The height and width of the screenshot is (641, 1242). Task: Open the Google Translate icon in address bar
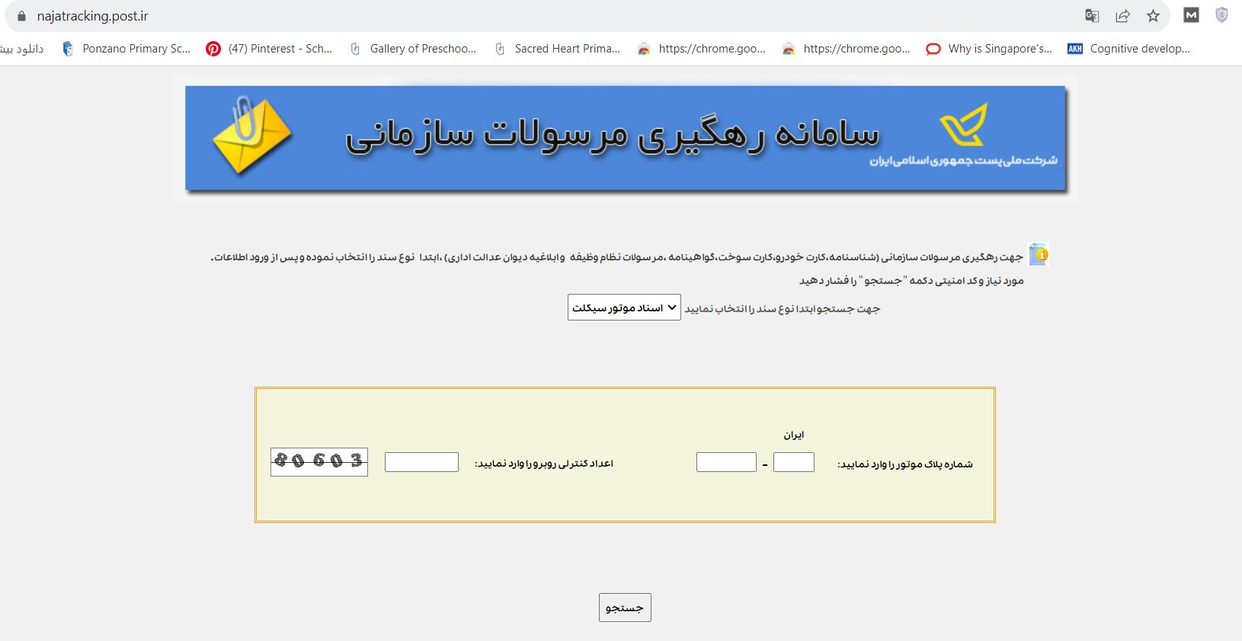(1092, 16)
